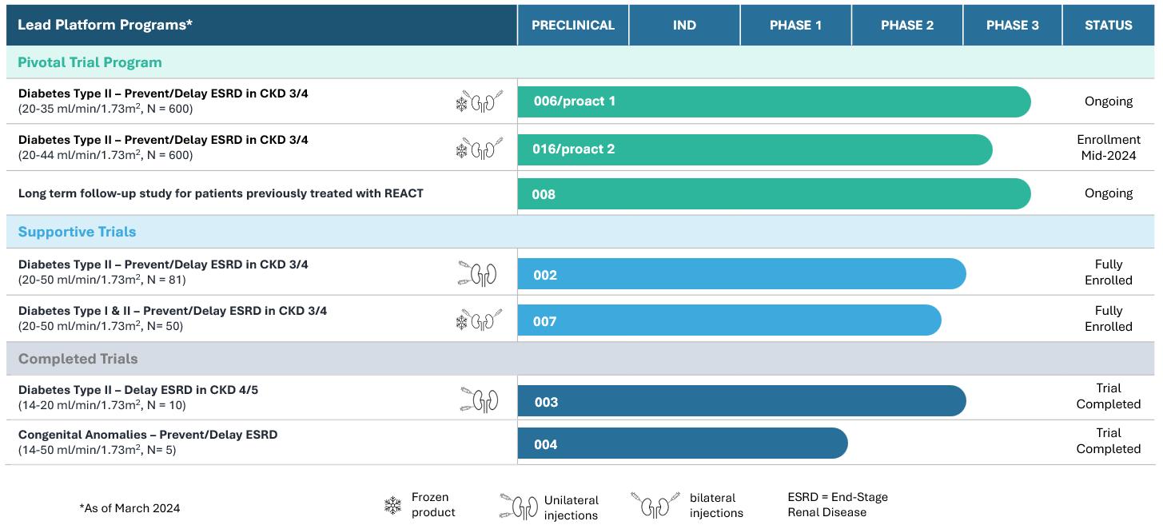Click the kidney injection icon beside 016/proact 2
1163x525 pixels.
click(486, 149)
